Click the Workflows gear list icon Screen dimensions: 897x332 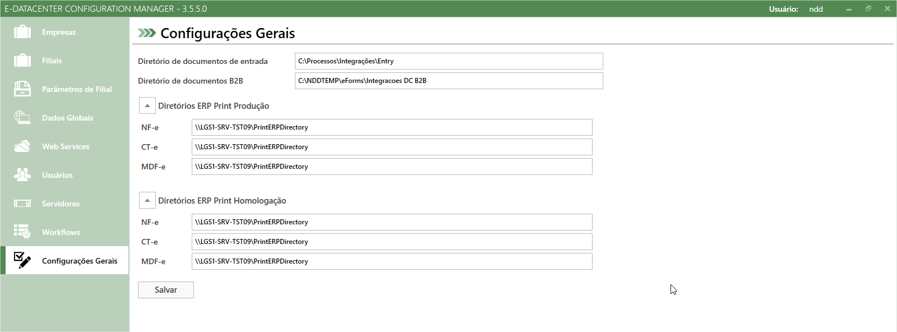coord(22,232)
